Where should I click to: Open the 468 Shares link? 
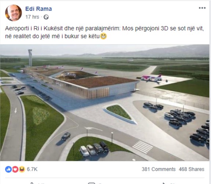(x=192, y=169)
